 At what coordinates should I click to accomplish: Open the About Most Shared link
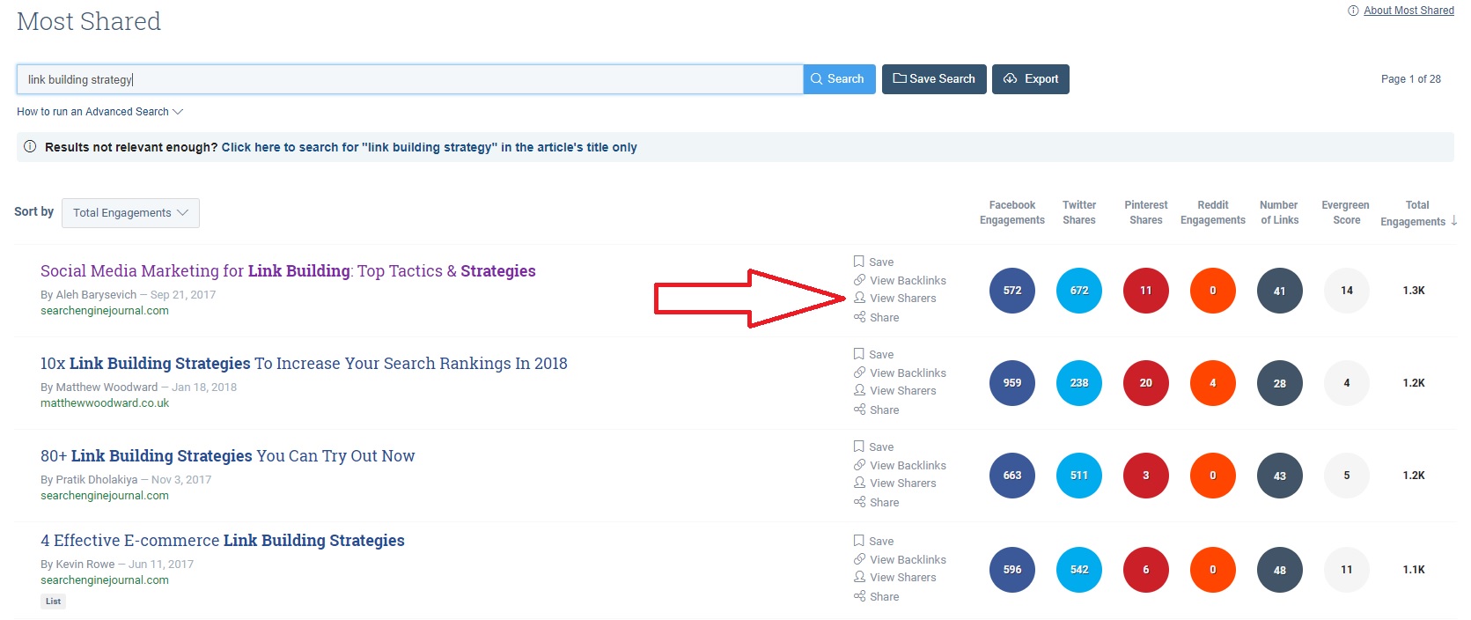point(1408,11)
